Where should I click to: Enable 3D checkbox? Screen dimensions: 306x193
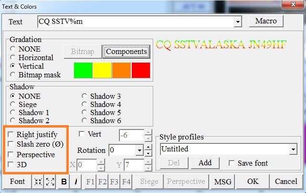tap(11, 164)
